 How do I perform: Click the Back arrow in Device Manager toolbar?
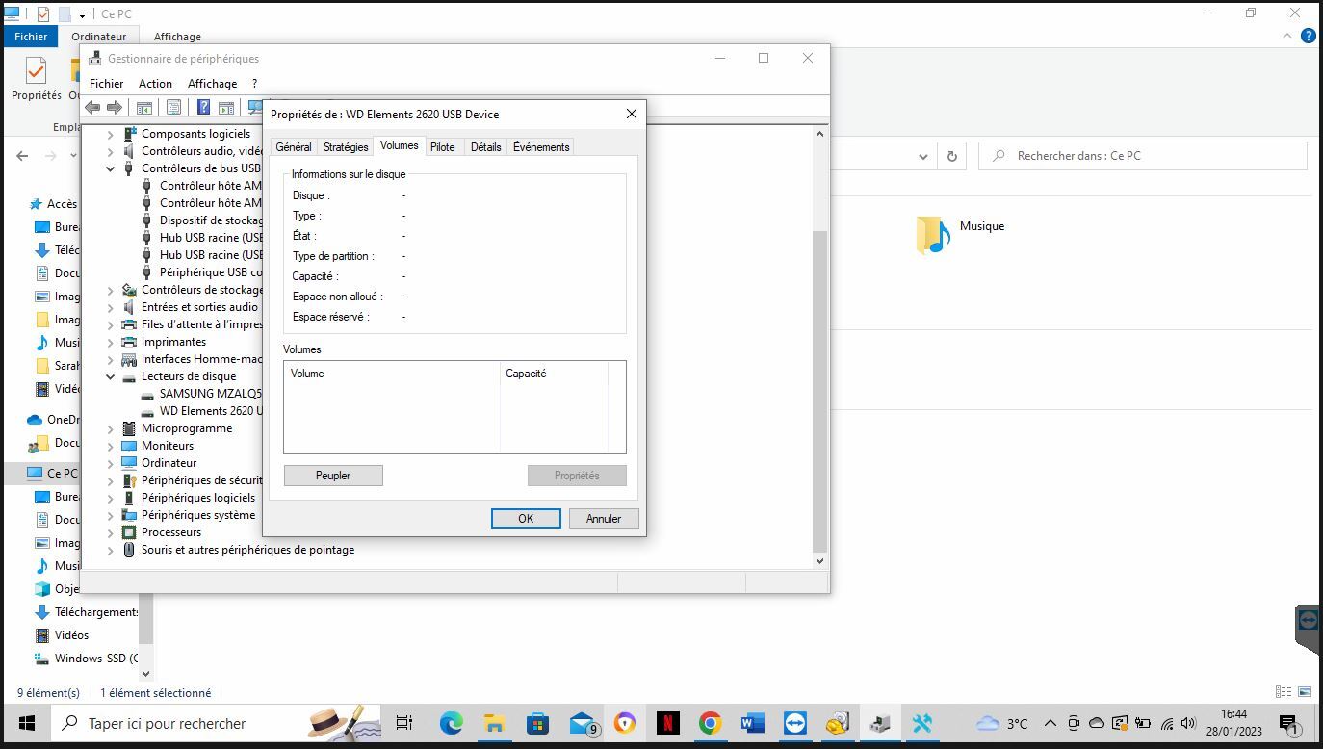point(93,107)
